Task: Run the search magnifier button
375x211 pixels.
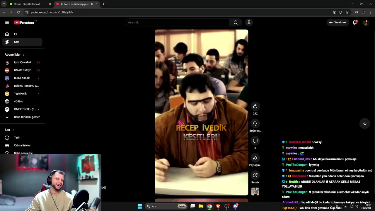Action: click(x=236, y=23)
